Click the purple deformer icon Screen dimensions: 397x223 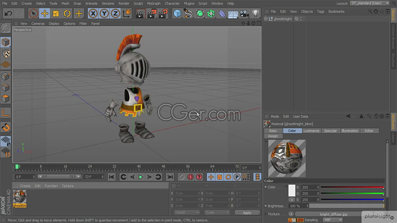point(222,14)
